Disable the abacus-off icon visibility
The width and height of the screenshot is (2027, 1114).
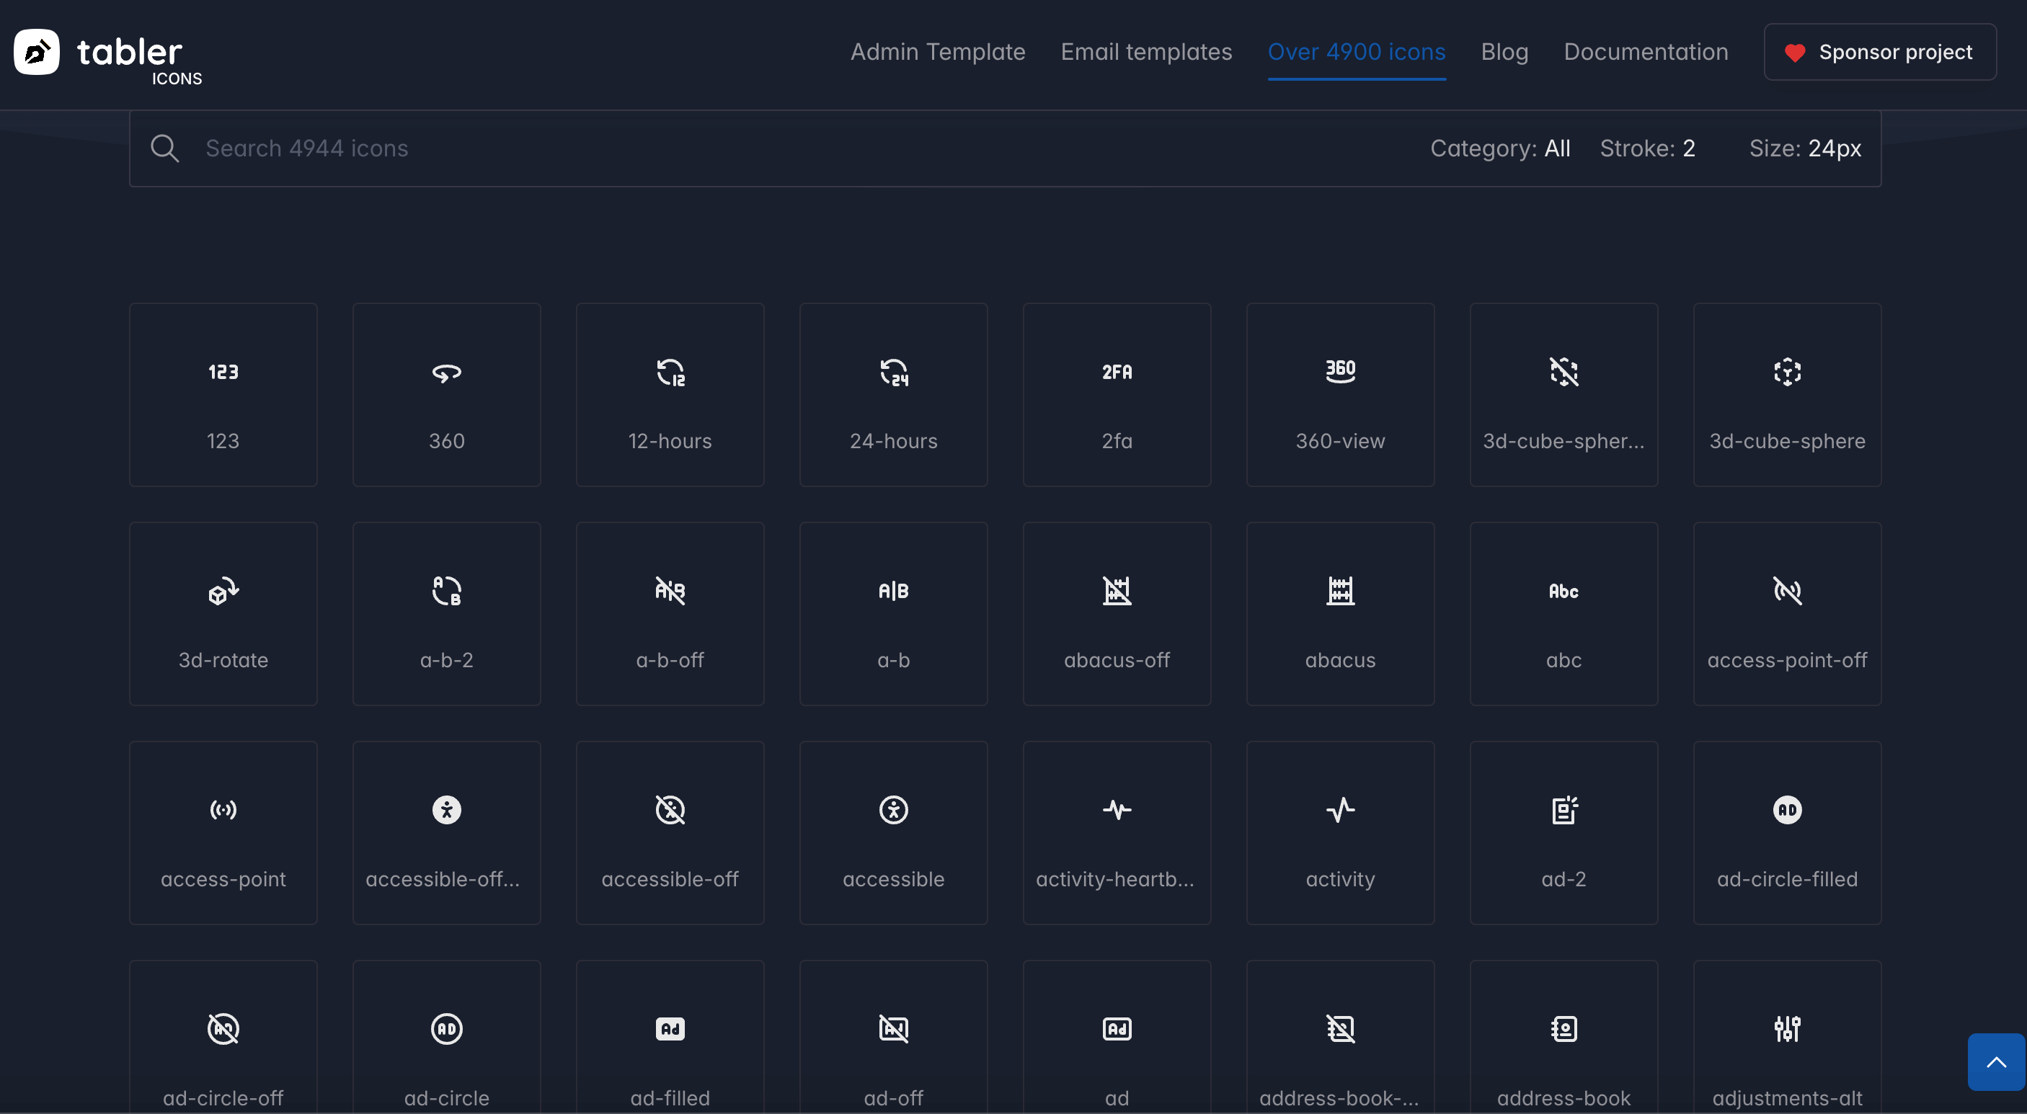(1117, 590)
